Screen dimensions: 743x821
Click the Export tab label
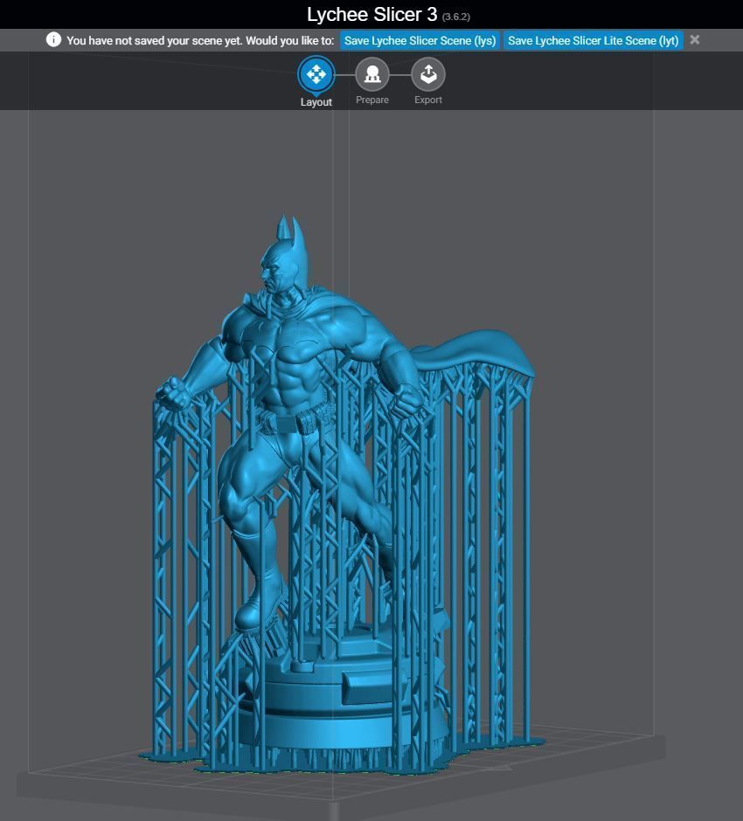pos(427,100)
